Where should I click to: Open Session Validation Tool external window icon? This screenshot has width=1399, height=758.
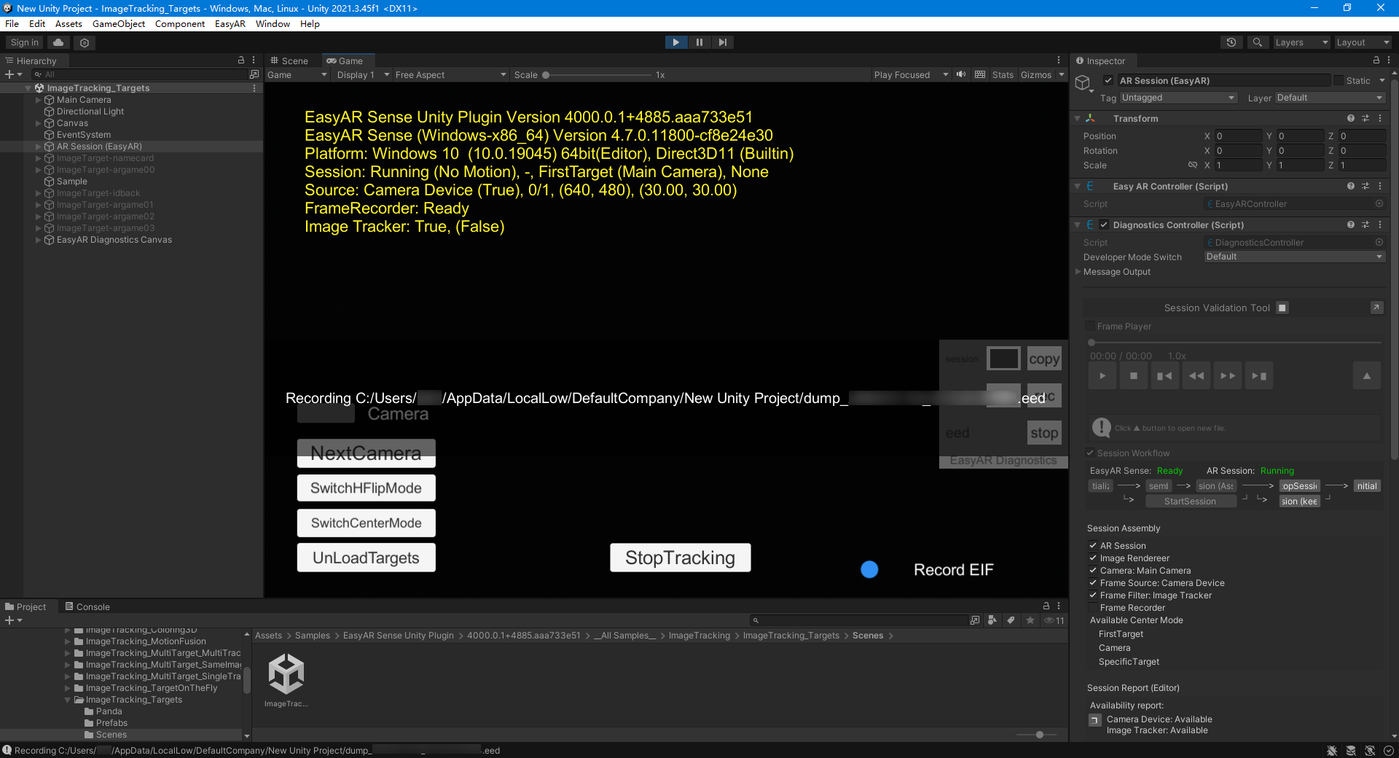[1375, 308]
